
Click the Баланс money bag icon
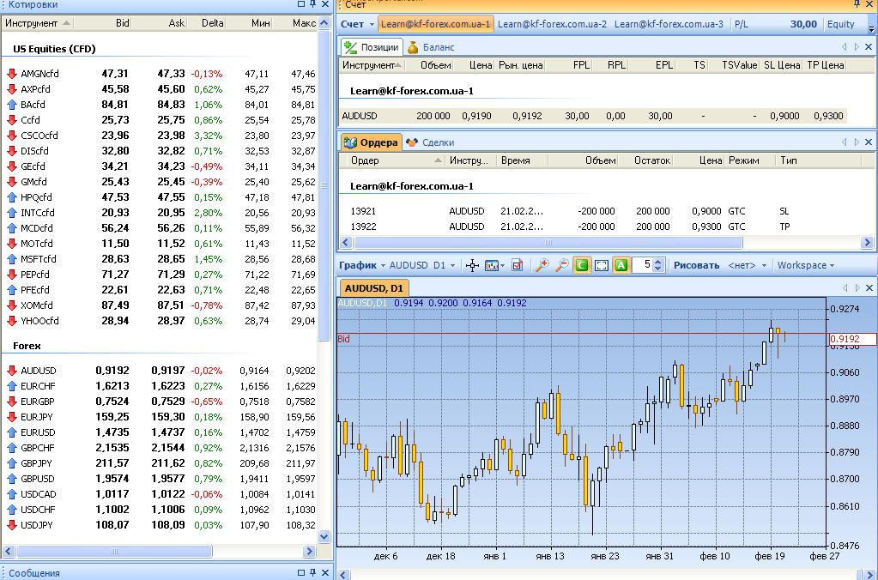(x=413, y=47)
